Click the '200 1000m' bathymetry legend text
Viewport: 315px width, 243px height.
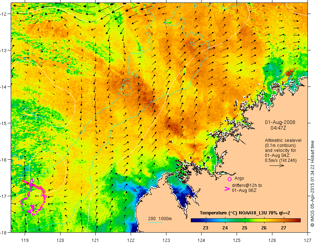(x=160, y=219)
